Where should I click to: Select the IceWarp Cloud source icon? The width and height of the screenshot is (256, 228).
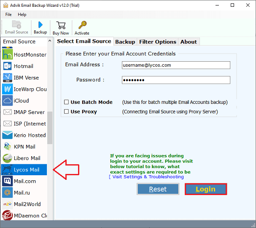tap(7, 89)
